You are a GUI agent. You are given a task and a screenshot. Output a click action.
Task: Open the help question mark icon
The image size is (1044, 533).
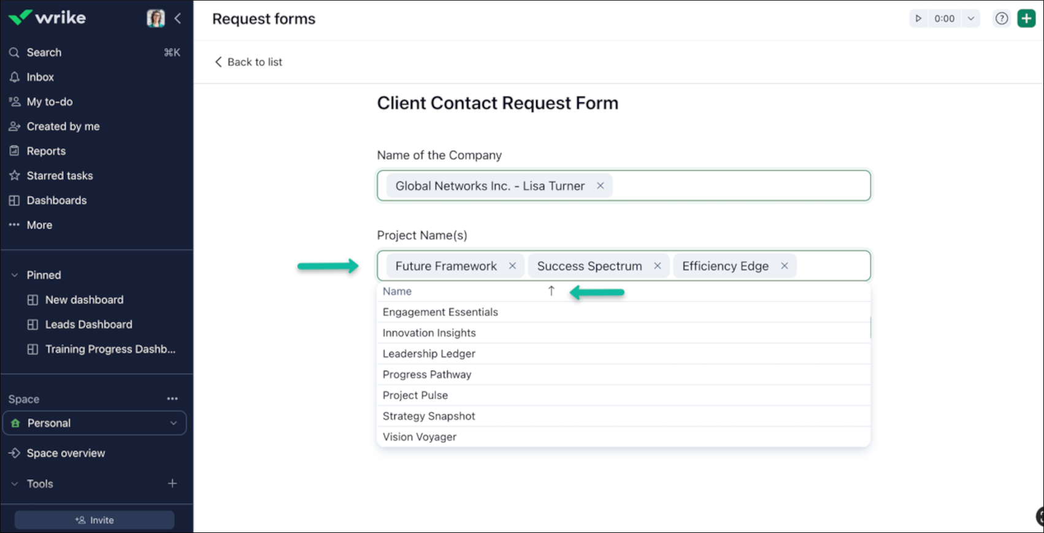pyautogui.click(x=1001, y=18)
